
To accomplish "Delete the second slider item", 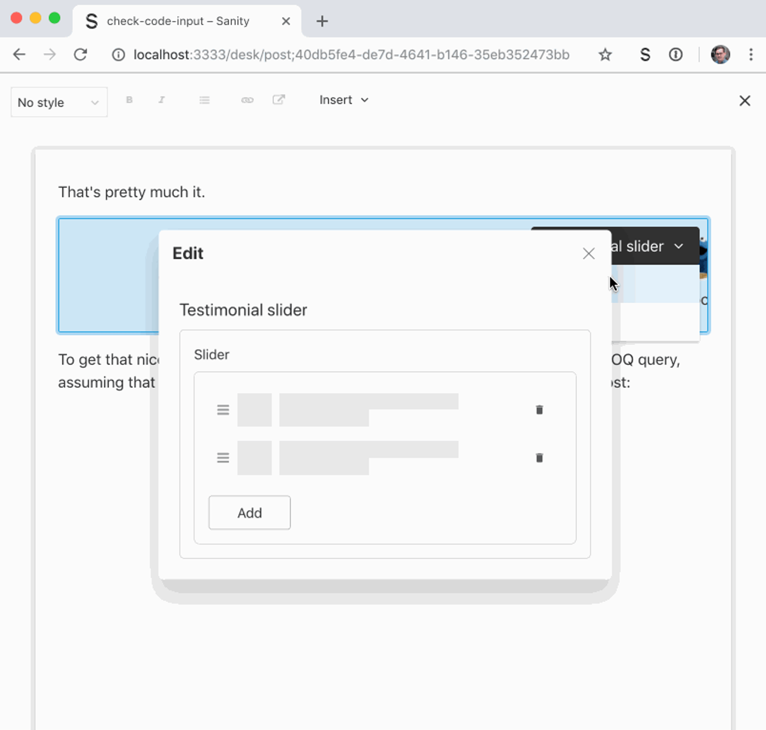I will pyautogui.click(x=539, y=457).
